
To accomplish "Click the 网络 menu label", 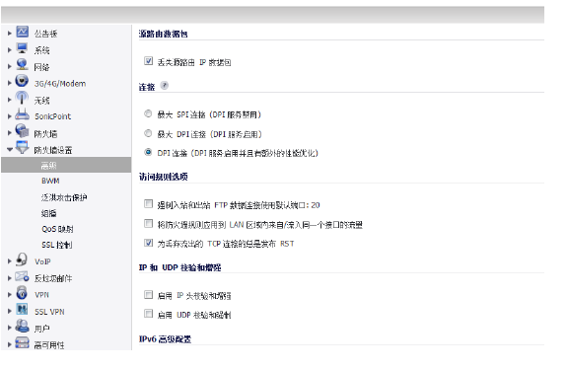I will pyautogui.click(x=41, y=67).
